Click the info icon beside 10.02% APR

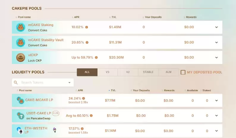coord(86,27)
